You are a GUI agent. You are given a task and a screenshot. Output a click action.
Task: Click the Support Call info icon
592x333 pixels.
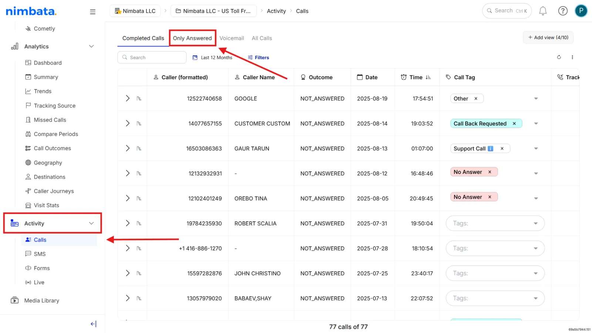click(491, 148)
